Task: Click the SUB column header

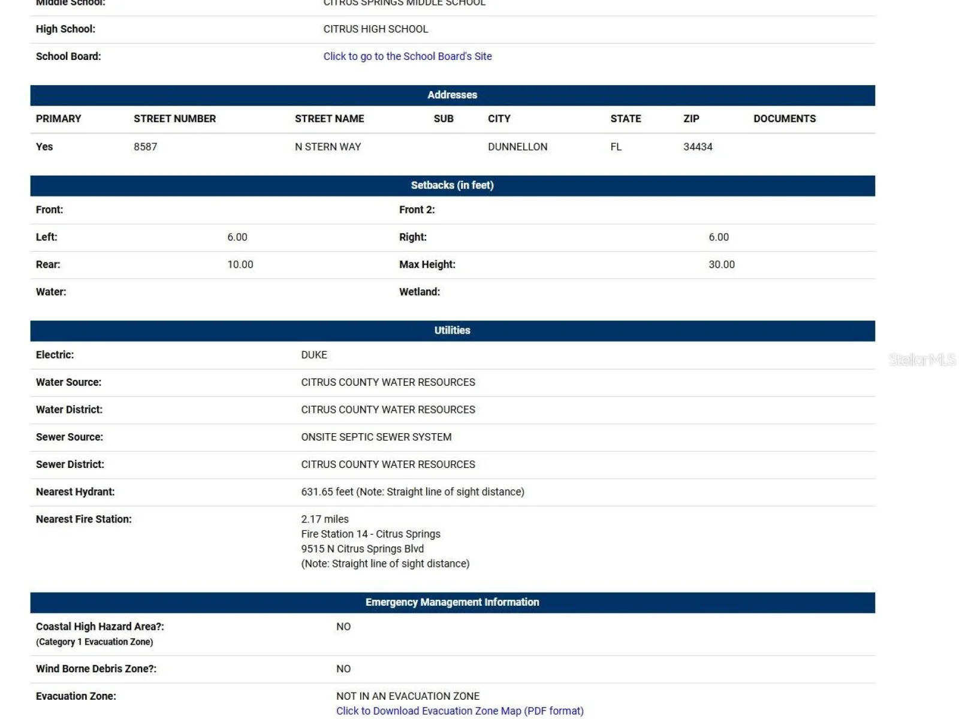Action: pyautogui.click(x=444, y=119)
